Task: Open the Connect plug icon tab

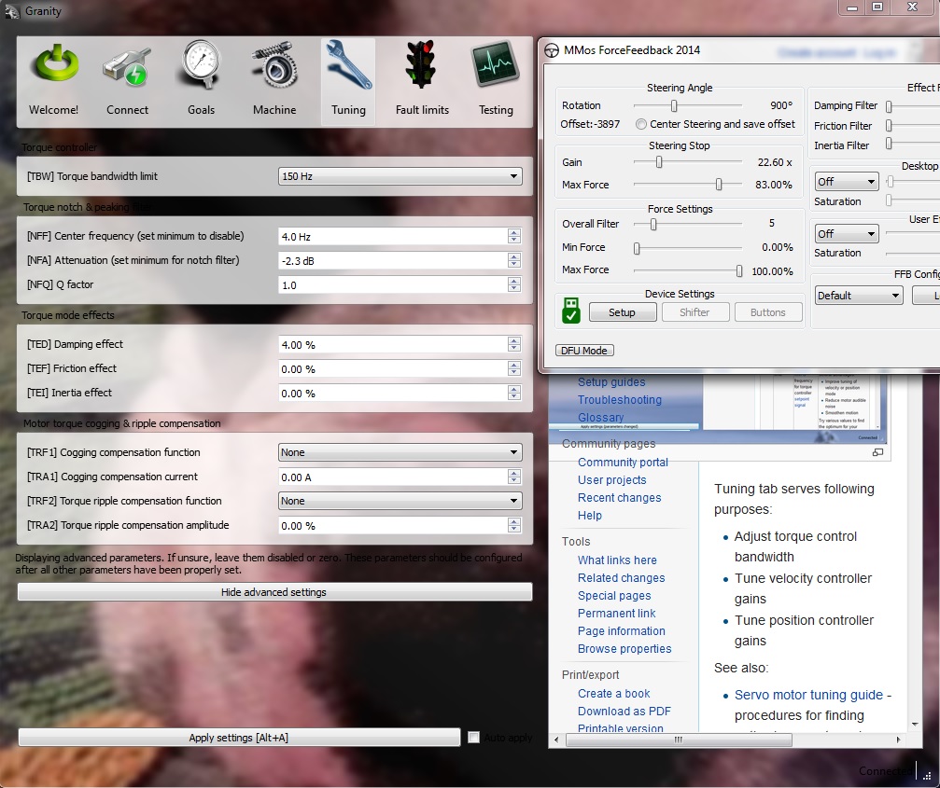Action: pos(127,81)
